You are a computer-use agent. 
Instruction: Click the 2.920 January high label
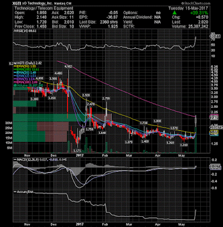[x=86, y=95]
